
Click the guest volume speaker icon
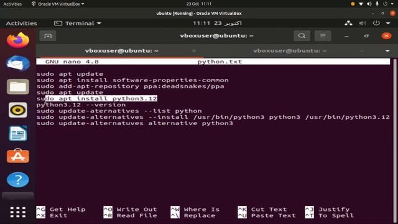tap(363, 23)
